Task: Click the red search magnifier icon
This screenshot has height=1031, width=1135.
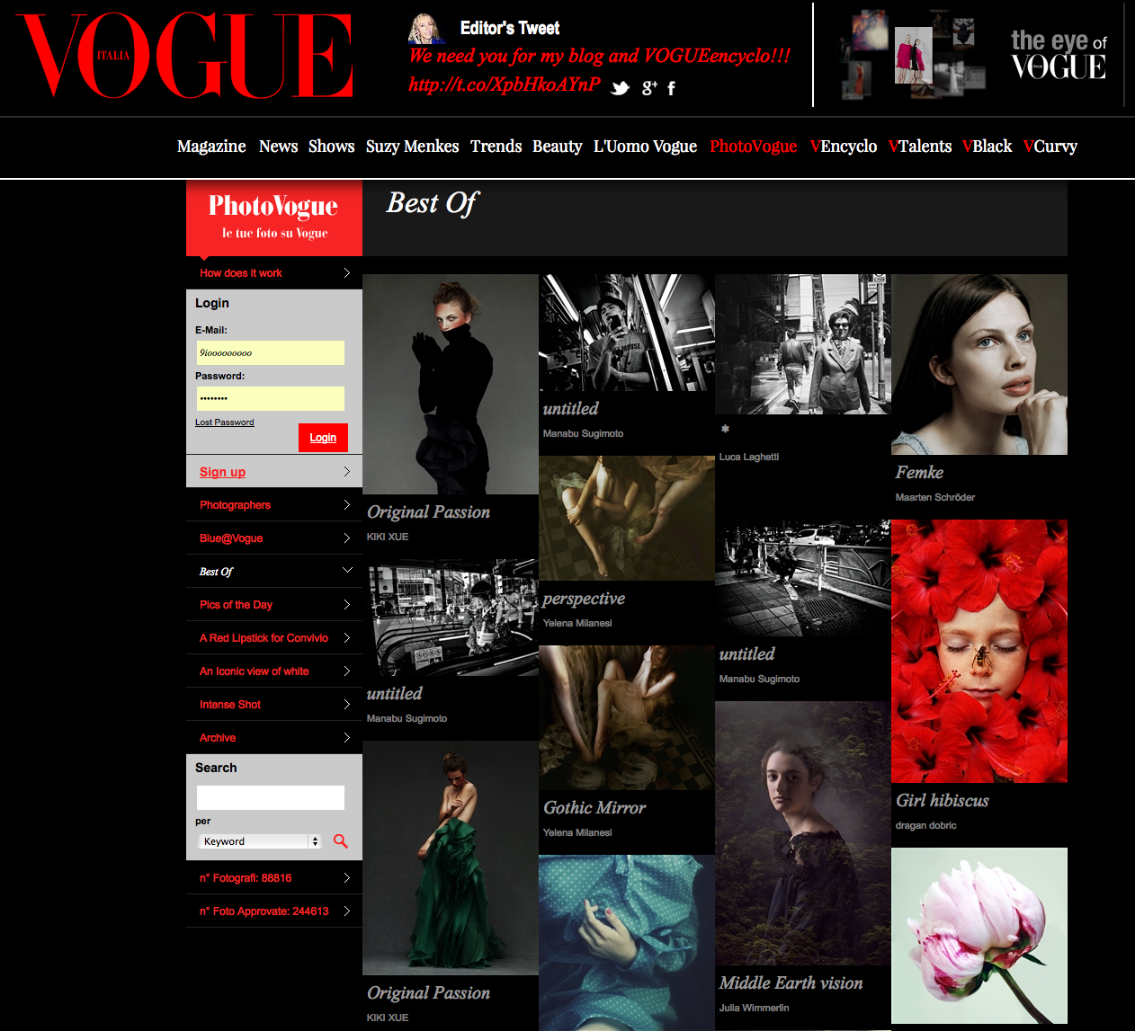Action: (340, 841)
